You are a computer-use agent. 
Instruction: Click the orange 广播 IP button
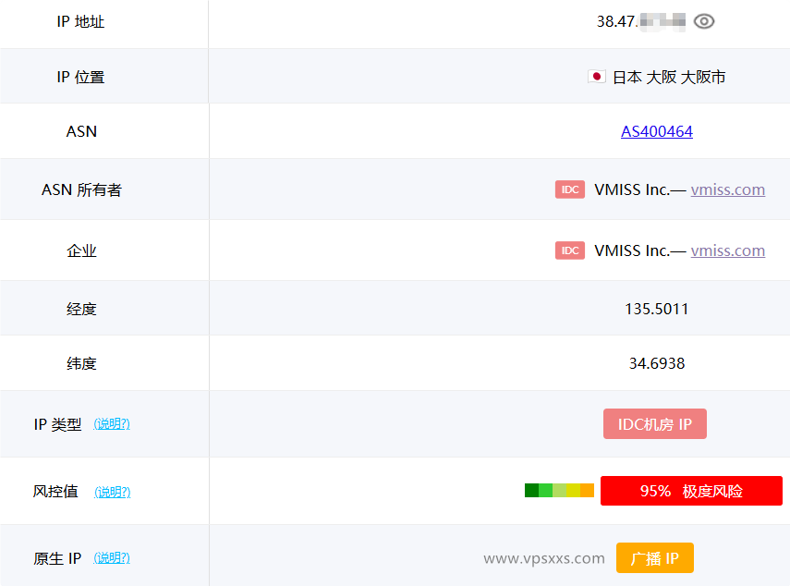click(x=655, y=558)
